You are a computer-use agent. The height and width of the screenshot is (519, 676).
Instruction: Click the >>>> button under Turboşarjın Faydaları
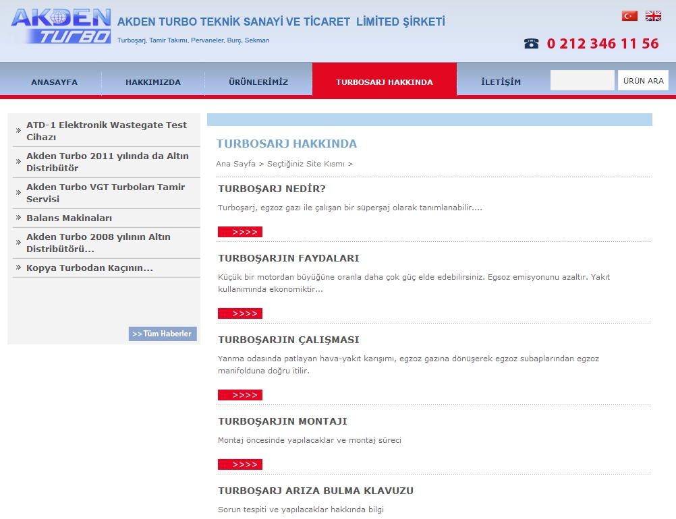(x=240, y=313)
